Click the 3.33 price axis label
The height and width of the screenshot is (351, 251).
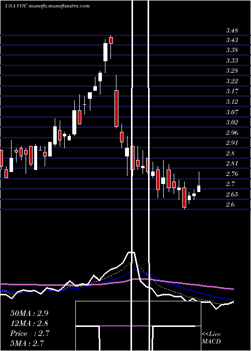point(232,61)
